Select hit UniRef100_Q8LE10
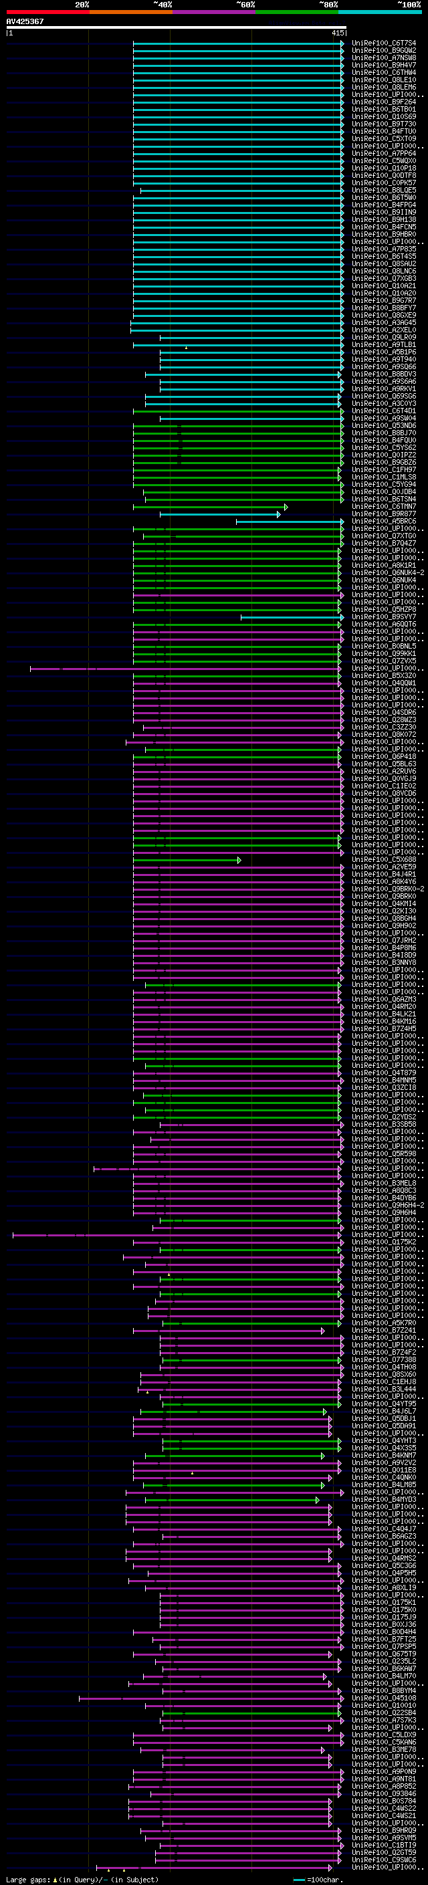Viewport: 428px width, 1885px height. [x=384, y=80]
